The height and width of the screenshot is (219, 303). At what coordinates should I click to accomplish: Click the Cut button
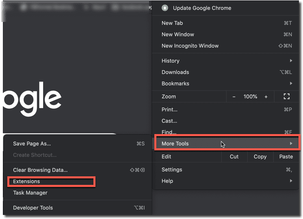[234, 156]
